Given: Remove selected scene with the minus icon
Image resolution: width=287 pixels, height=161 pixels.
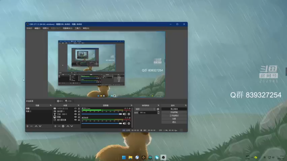Looking at the screenshot, I should (32, 126).
